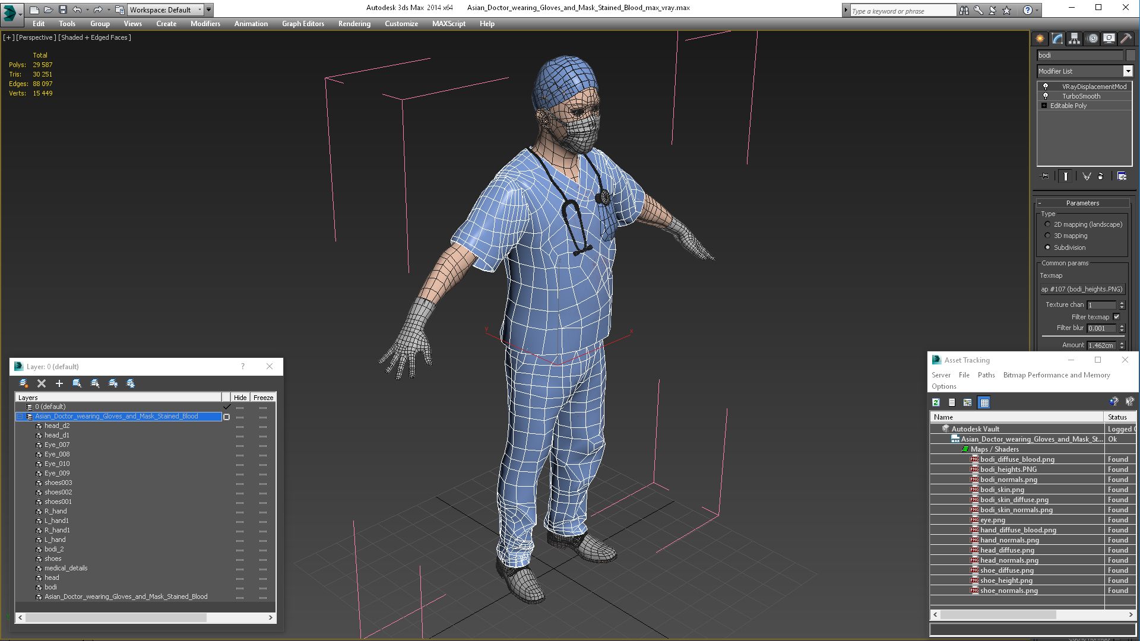This screenshot has width=1140, height=641.
Task: Click Configure Modifier Sets icon
Action: [x=1122, y=176]
